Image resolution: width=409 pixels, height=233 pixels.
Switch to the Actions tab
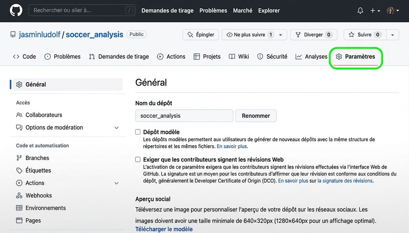[171, 56]
